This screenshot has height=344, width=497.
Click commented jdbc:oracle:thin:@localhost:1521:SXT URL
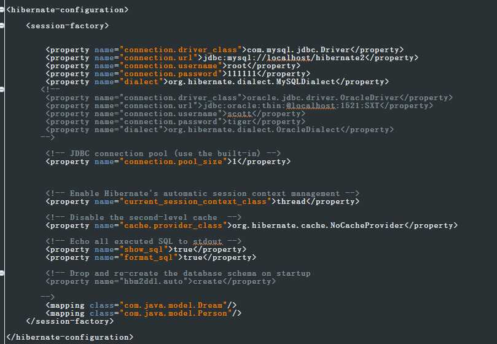click(x=291, y=106)
